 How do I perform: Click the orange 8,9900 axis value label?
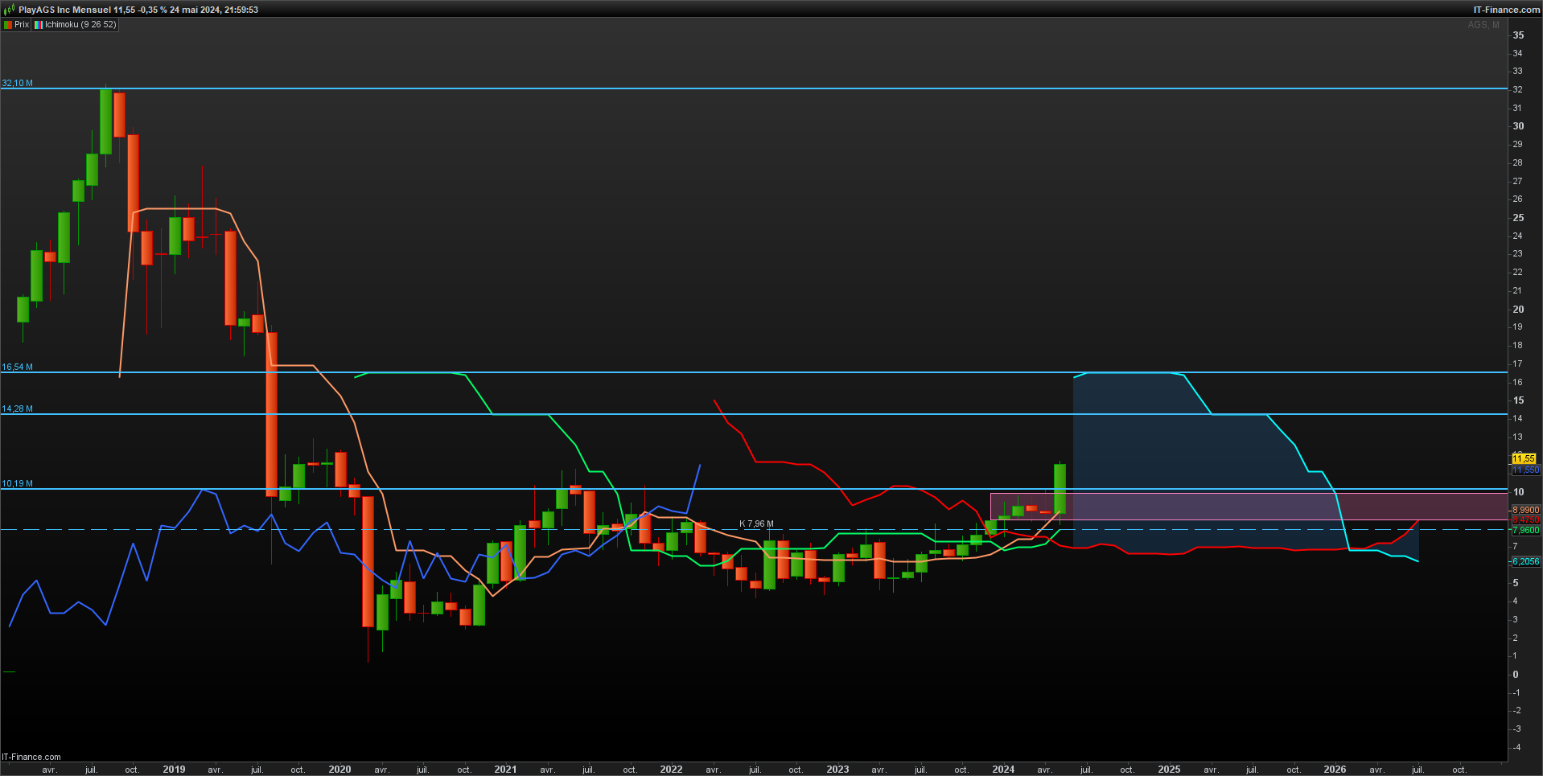click(x=1525, y=510)
